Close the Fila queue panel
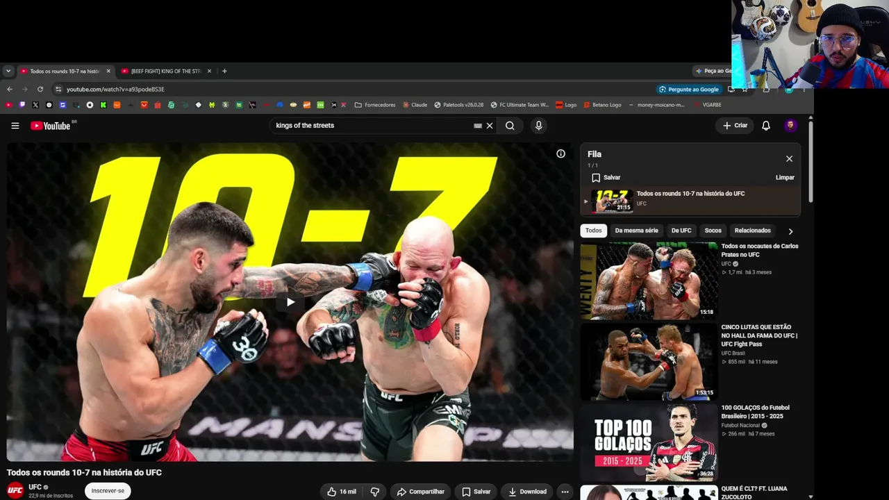This screenshot has height=500, width=889. (x=789, y=159)
